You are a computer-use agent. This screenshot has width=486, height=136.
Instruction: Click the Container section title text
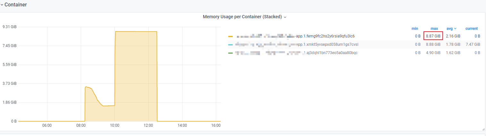click(x=16, y=5)
